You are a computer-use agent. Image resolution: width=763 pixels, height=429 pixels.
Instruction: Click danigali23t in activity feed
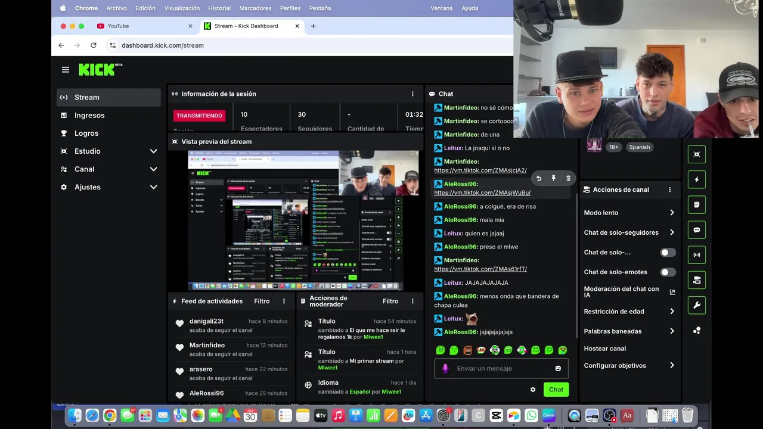click(x=206, y=322)
